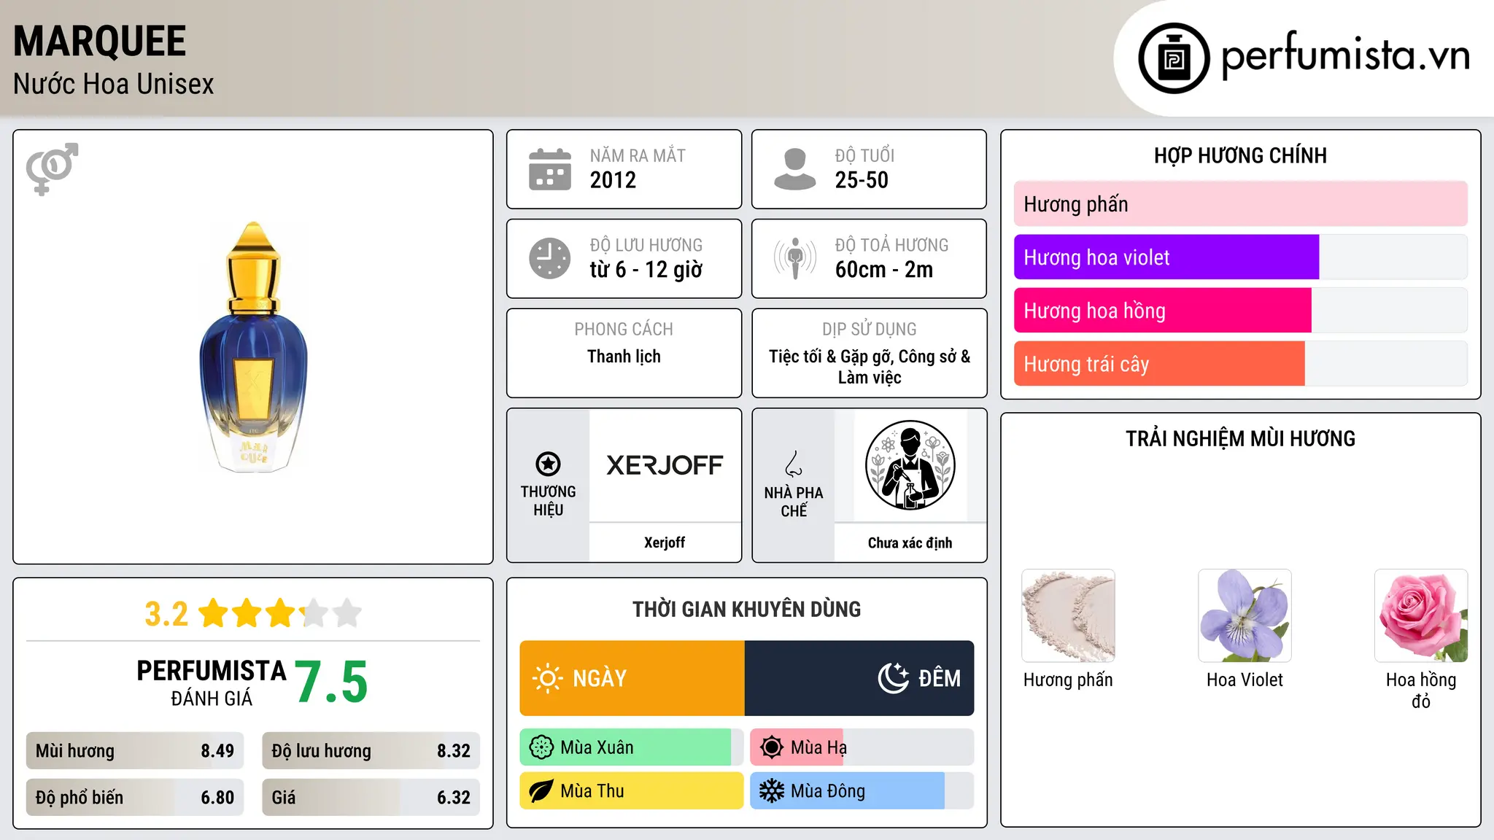Viewport: 1494px width, 840px height.
Task: Click the PHONG CÁCH label
Action: (624, 330)
